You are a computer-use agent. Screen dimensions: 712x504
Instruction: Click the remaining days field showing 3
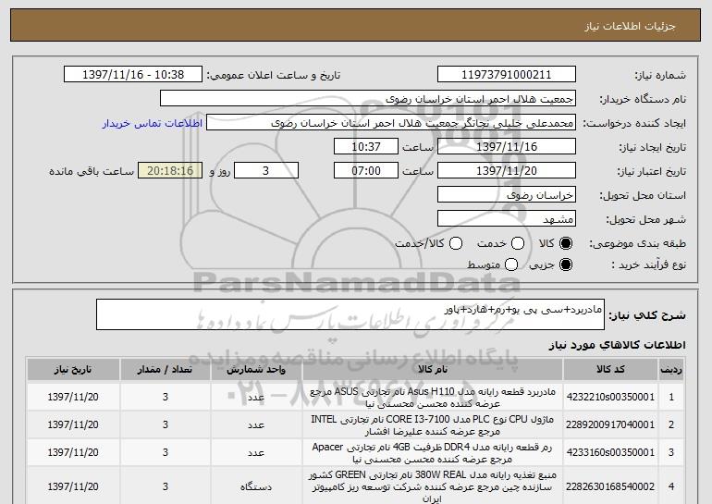266,171
